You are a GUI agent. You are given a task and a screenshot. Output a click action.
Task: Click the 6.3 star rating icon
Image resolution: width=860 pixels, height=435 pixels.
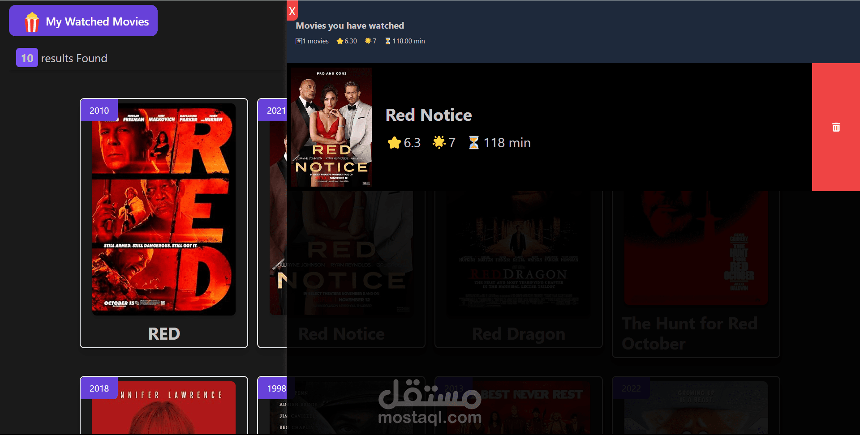coord(394,143)
